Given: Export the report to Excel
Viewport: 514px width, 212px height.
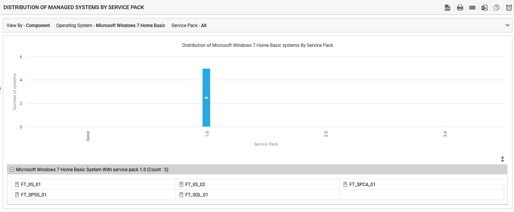Looking at the screenshot, I should coord(485,8).
